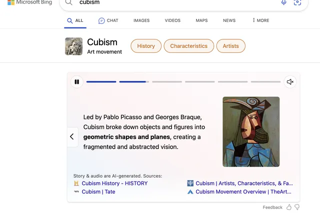The image size is (320, 213).
Task: Expand the More search categories menu
Action: 260,20
